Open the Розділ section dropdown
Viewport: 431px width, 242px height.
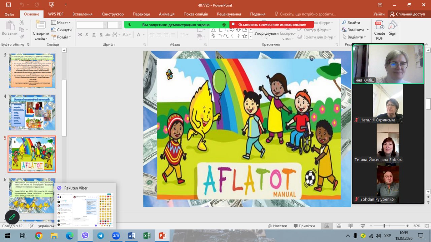coord(61,37)
